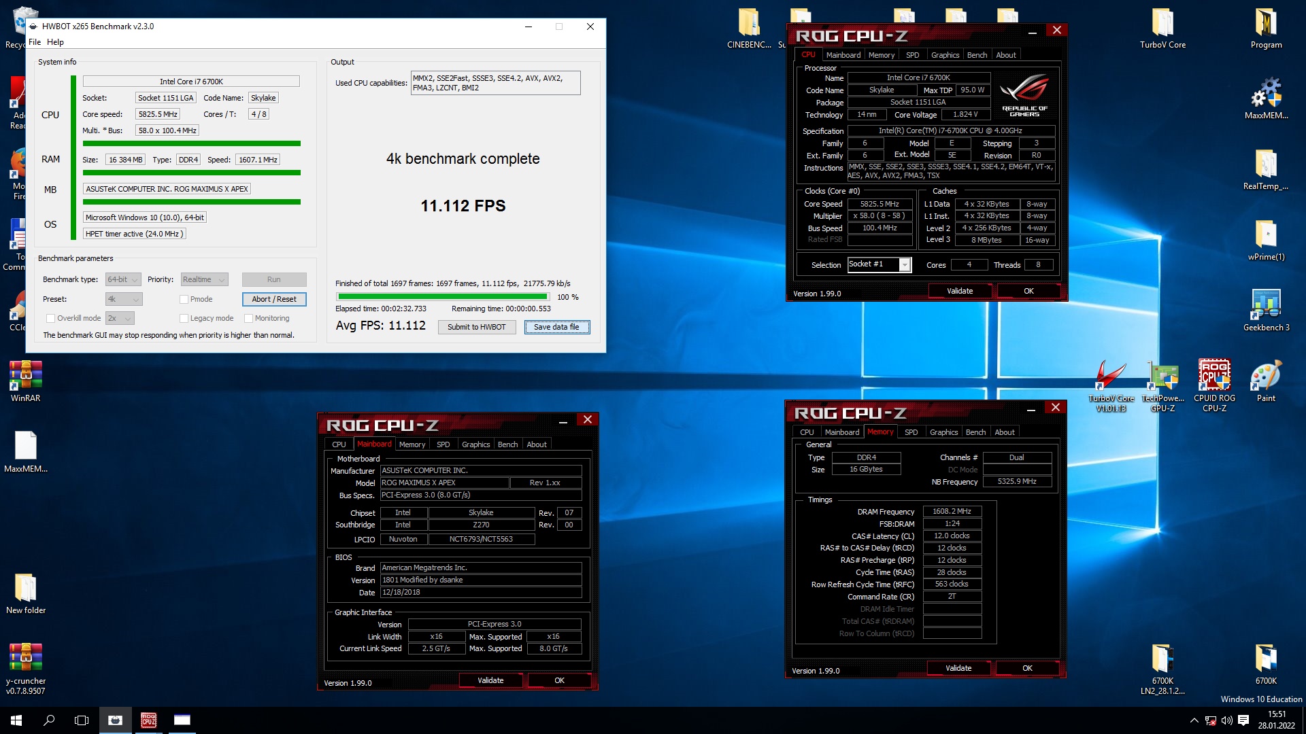Click the greyed Run button
The height and width of the screenshot is (734, 1306).
click(274, 279)
